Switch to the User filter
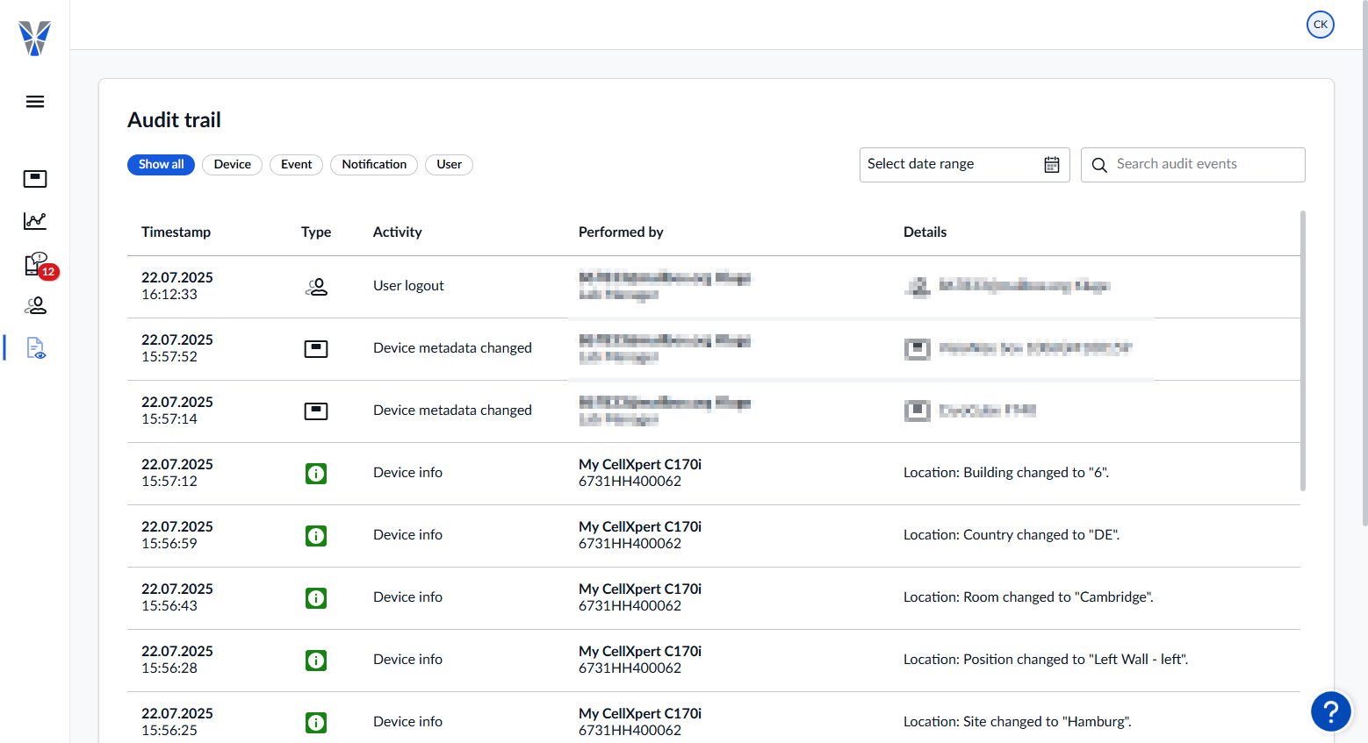 coord(449,164)
